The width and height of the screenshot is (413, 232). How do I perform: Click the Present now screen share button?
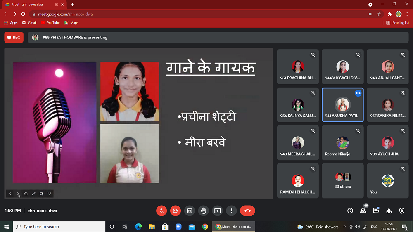[x=217, y=211]
